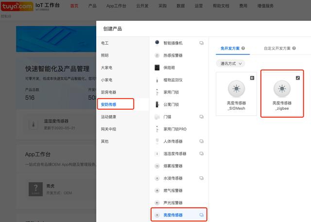Screen dimensions: 311x222
Task: Click the question-mark app thumbnail
Action: 35,189
